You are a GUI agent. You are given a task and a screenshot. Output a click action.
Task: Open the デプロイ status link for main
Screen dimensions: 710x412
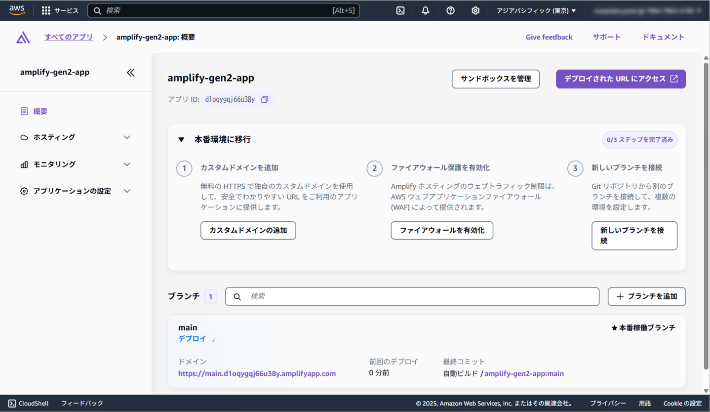tap(193, 339)
